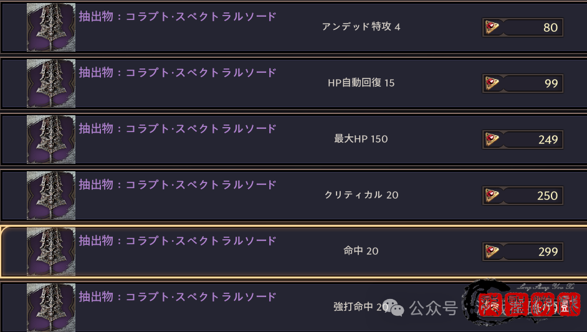Click the price field showing 299
Screen dimensions: 587x332
point(532,252)
